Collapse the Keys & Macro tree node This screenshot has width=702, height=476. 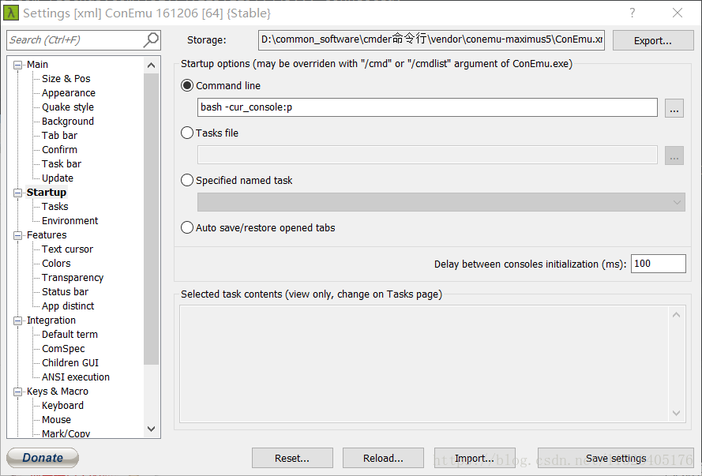tap(18, 392)
